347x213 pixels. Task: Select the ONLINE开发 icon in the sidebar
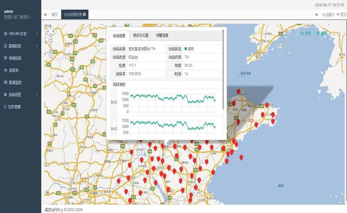5,33
